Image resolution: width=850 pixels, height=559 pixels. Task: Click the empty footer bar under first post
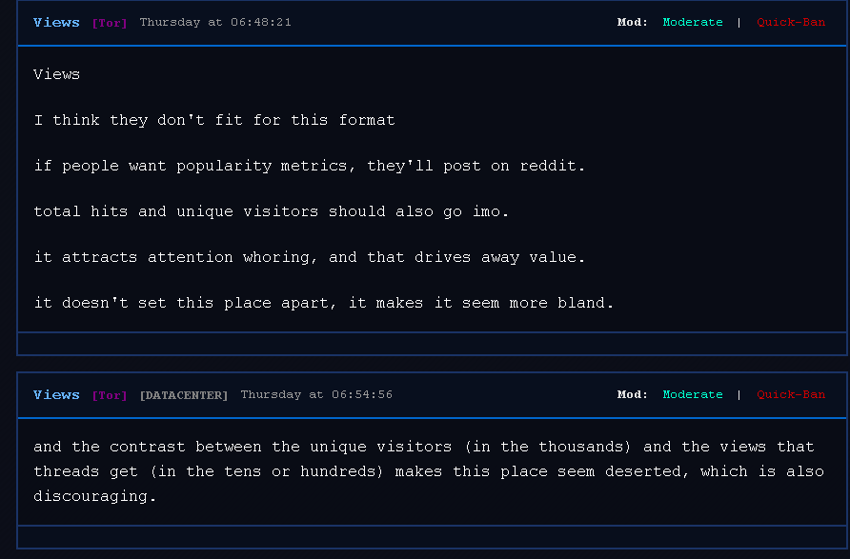pos(431,344)
